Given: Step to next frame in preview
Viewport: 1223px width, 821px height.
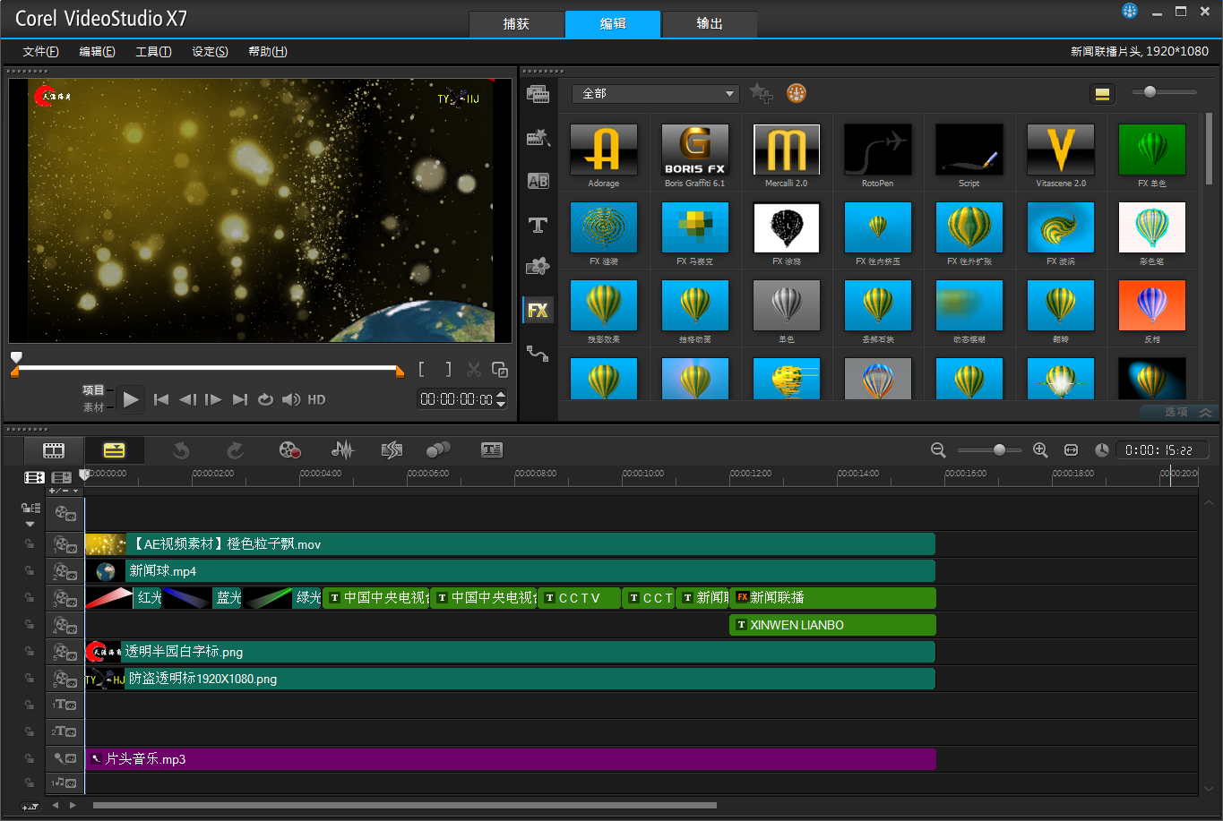Looking at the screenshot, I should (213, 400).
